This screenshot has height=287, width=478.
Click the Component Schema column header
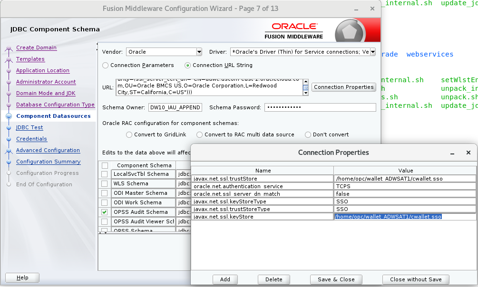[144, 165]
